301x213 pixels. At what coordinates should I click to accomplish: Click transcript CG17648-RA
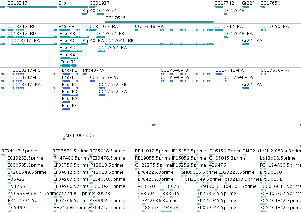[x=239, y=33]
